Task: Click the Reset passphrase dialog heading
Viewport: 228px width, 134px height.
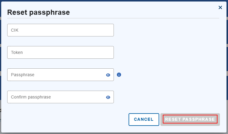Action: (x=38, y=12)
